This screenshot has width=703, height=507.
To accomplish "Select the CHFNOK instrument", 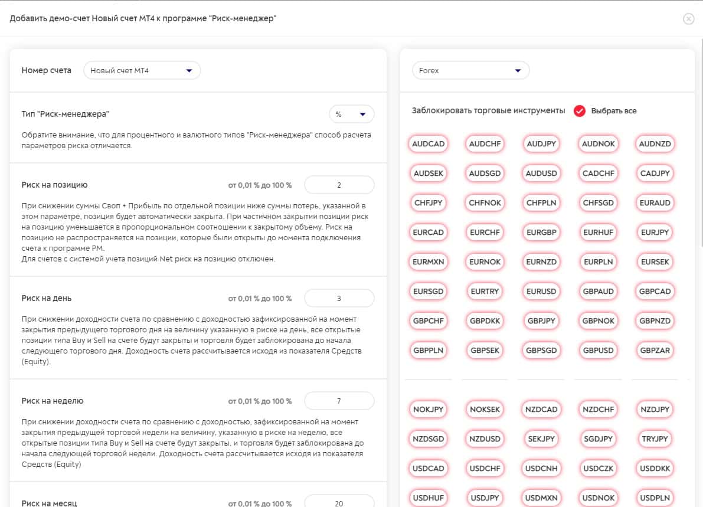I will [485, 203].
